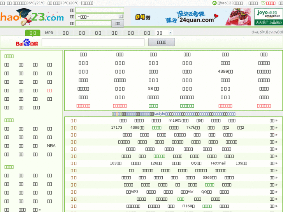
Task: Click the orange category label of m1905 row
Action: [74, 121]
